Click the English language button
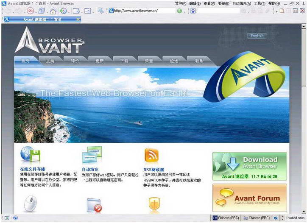The height and width of the screenshot is (223, 307). [257, 36]
